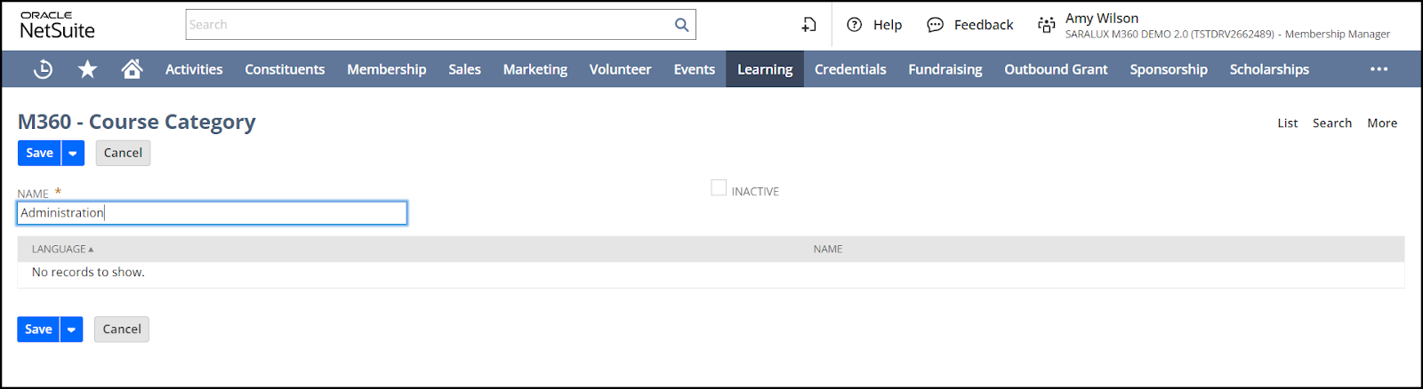
Task: Open the Shortcuts star icon
Action: click(87, 69)
